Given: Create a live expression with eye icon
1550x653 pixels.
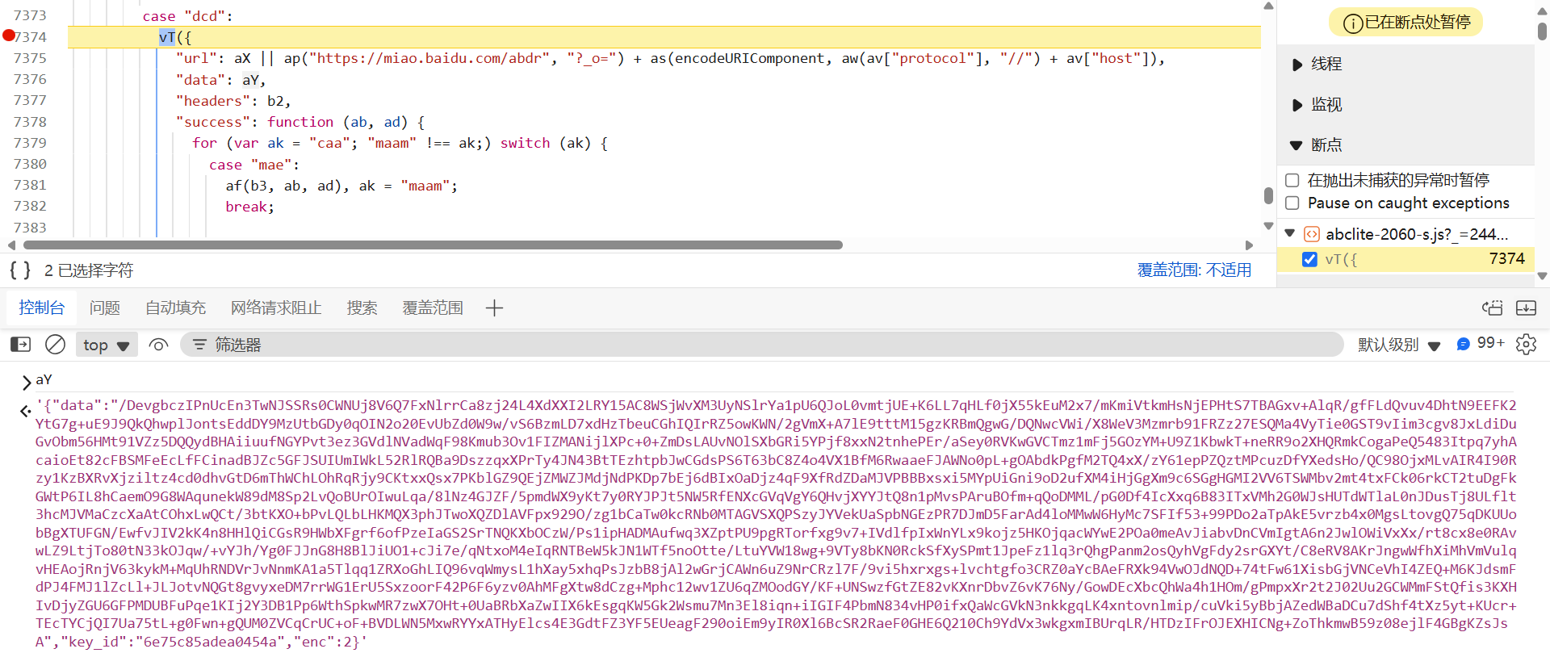Looking at the screenshot, I should 158,345.
